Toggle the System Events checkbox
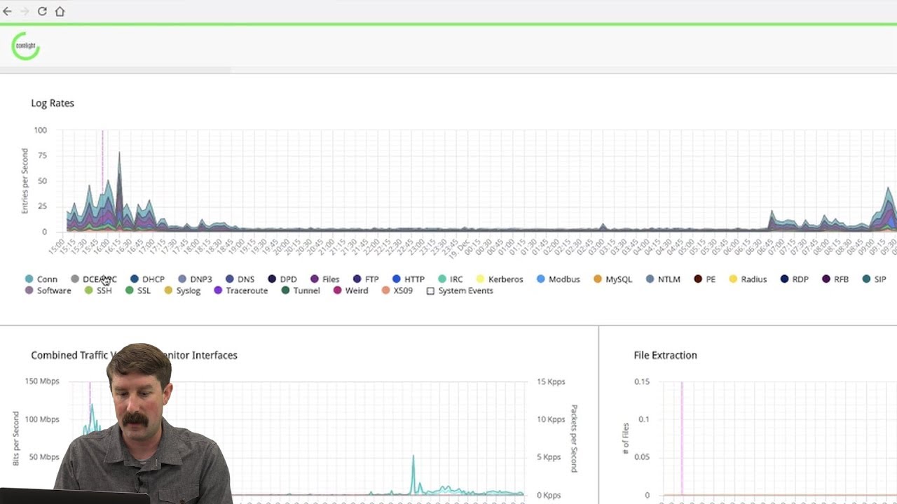 pyautogui.click(x=430, y=290)
